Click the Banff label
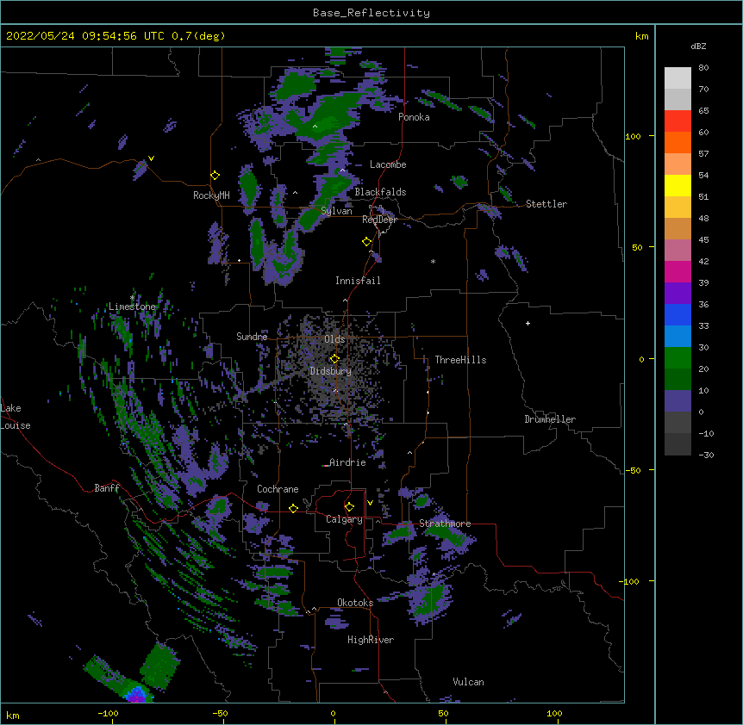 click(x=107, y=488)
